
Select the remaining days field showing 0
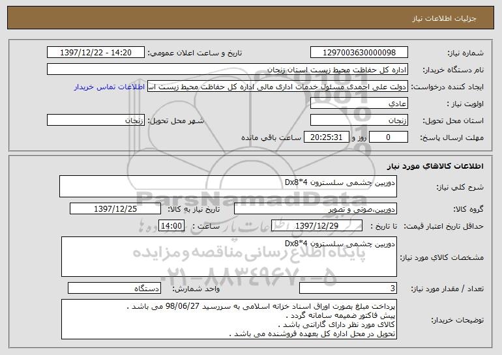(x=389, y=137)
